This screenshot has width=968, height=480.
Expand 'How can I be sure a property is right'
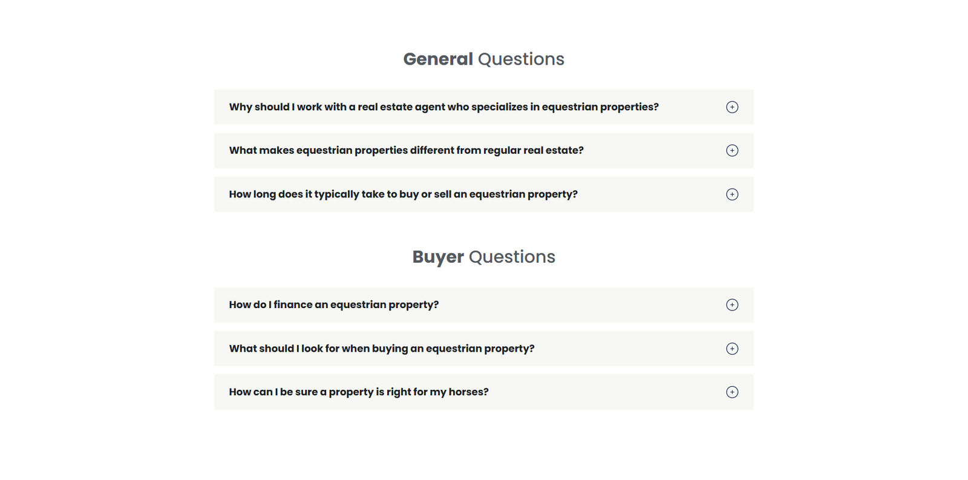coord(358,392)
